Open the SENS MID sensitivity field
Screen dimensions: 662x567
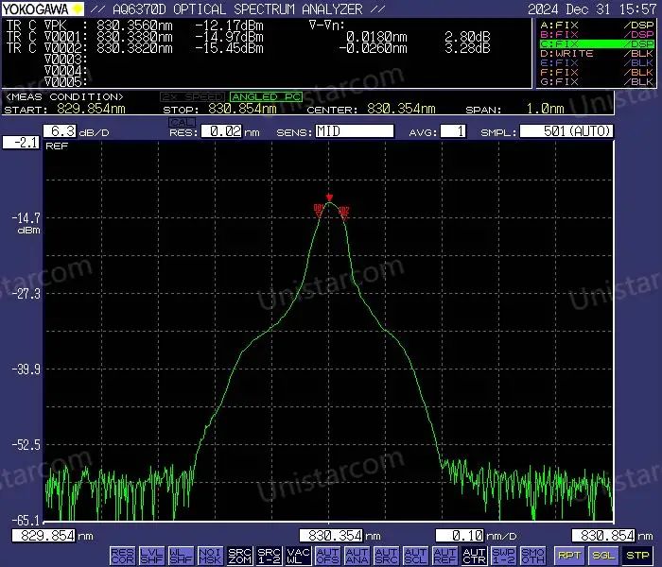(x=355, y=131)
